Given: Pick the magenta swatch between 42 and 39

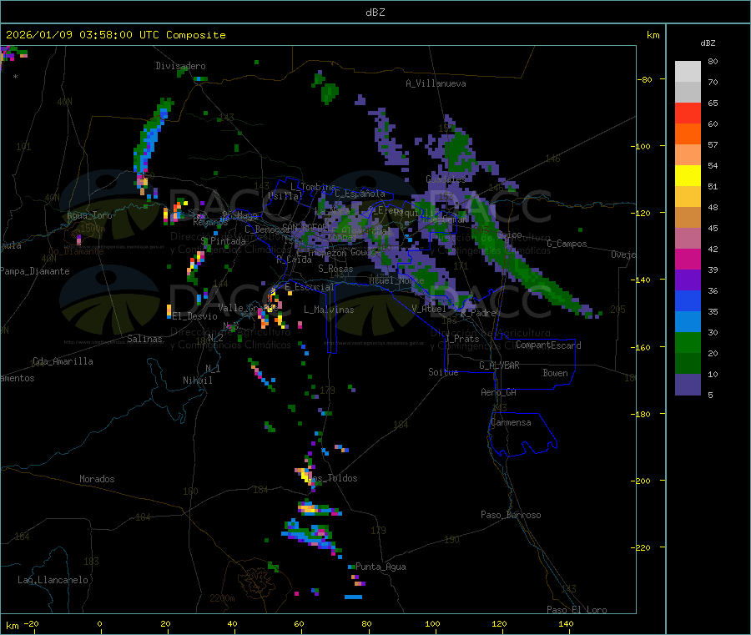Looking at the screenshot, I should [x=688, y=259].
